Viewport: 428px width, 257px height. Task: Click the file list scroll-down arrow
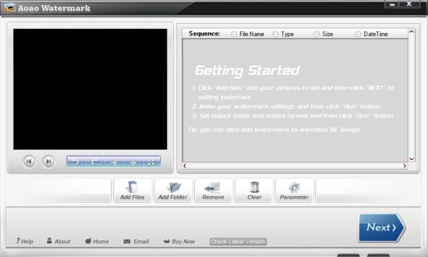412,159
